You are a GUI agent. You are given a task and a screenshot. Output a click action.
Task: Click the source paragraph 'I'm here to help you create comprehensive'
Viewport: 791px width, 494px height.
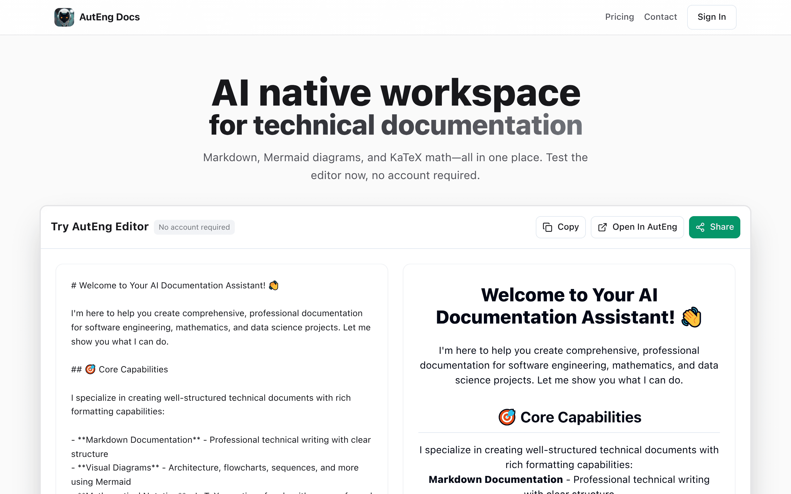click(x=221, y=327)
